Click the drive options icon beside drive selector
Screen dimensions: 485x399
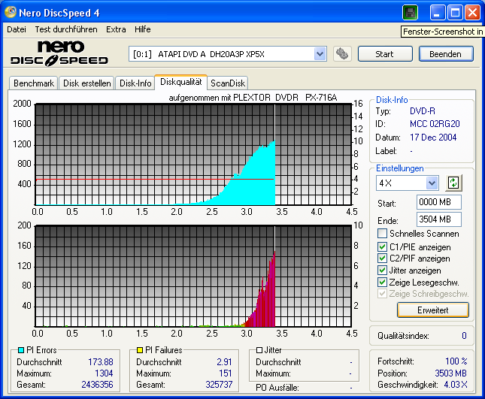342,54
